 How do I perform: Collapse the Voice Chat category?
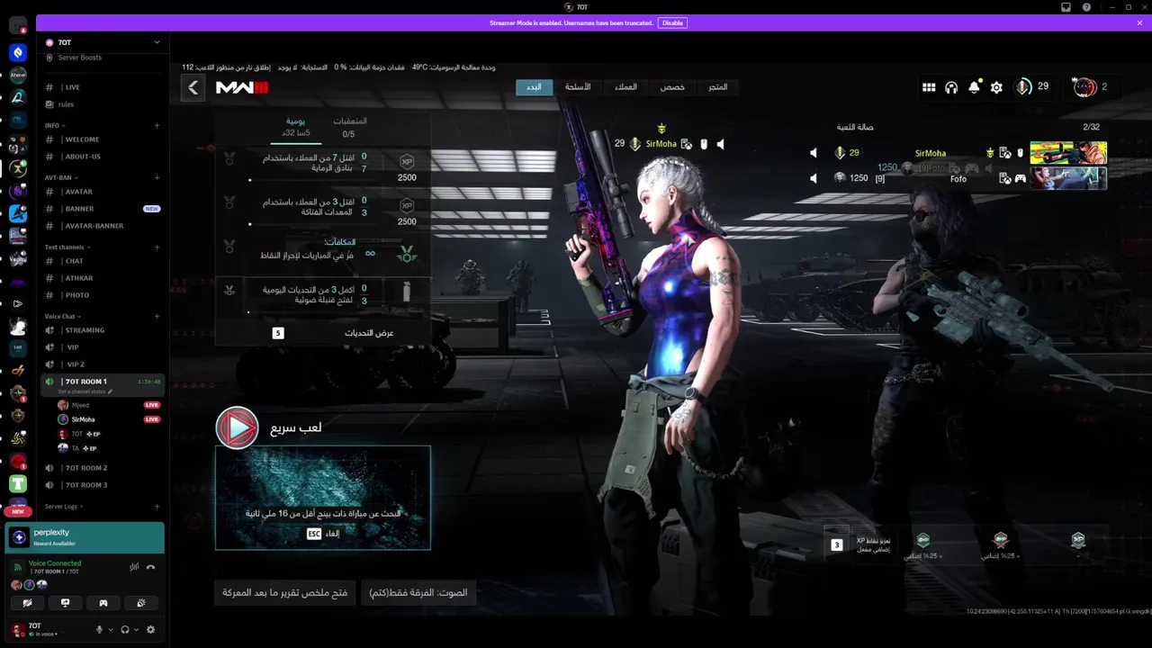63,316
